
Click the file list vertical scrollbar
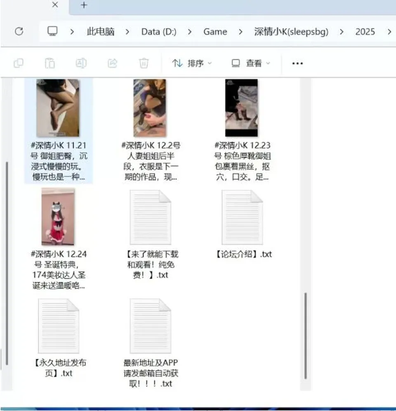[x=305, y=336]
